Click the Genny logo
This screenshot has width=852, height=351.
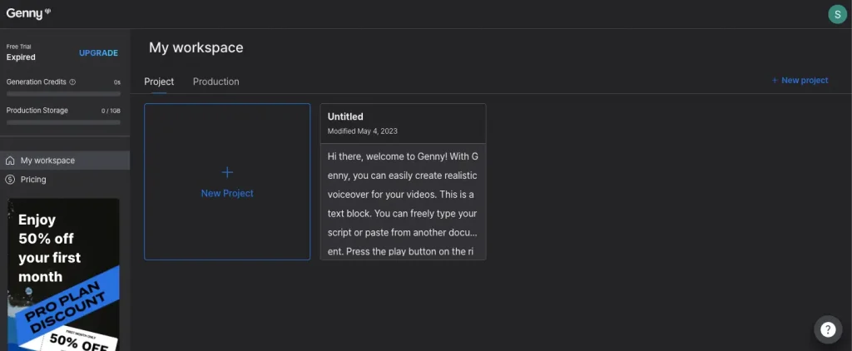tap(28, 13)
